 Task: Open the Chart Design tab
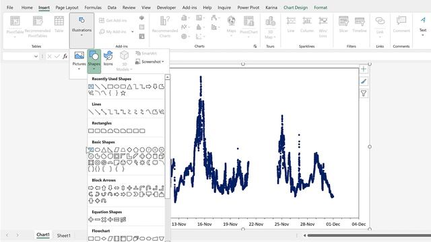[x=296, y=7]
